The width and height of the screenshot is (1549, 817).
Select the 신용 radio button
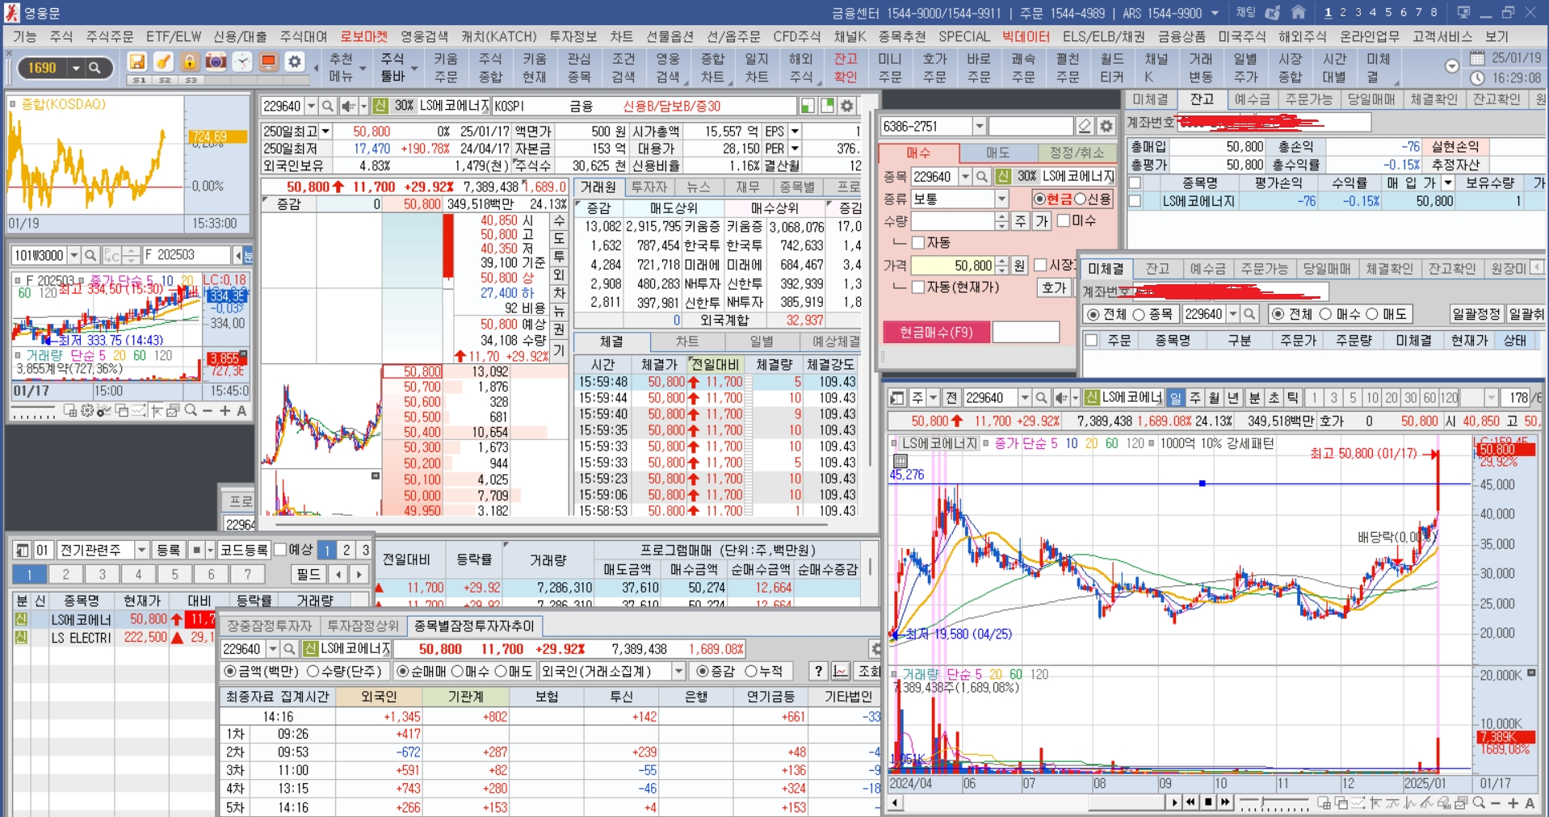(1081, 199)
